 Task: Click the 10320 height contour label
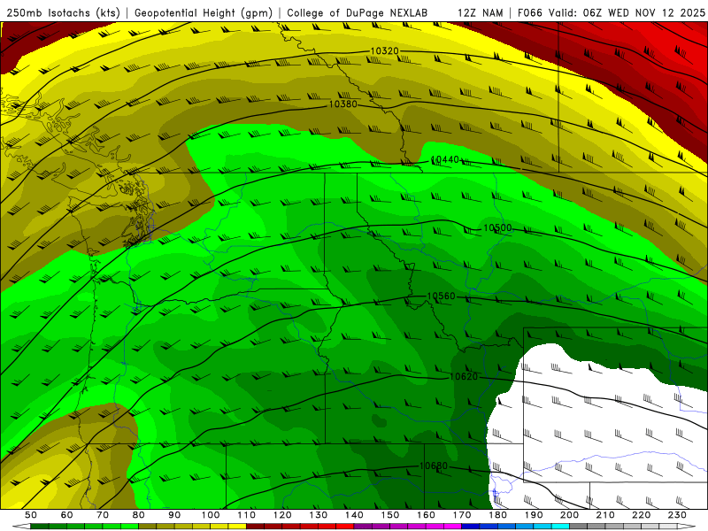[385, 51]
